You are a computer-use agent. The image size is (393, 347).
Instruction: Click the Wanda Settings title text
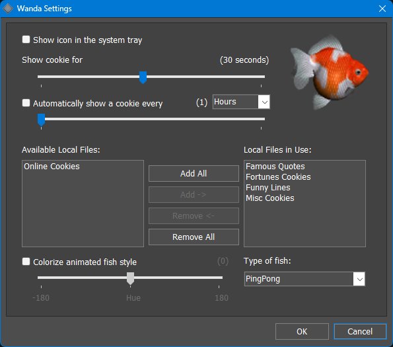click(x=44, y=9)
